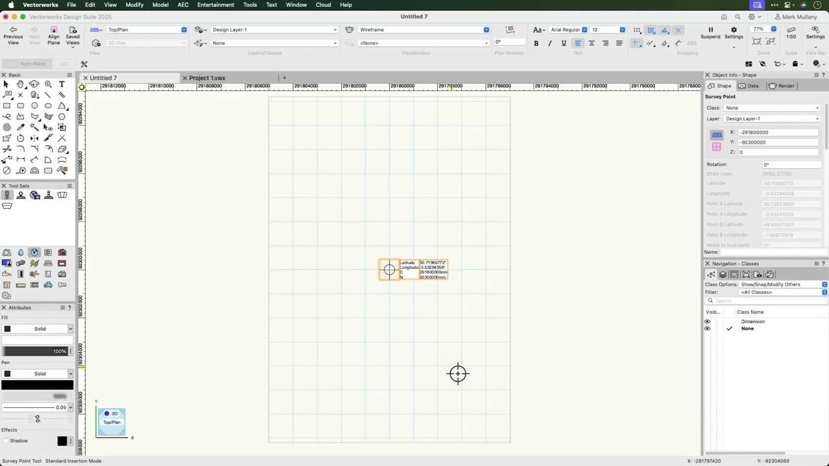829x466 pixels.
Task: Apply bold text formatting
Action: pos(536,43)
